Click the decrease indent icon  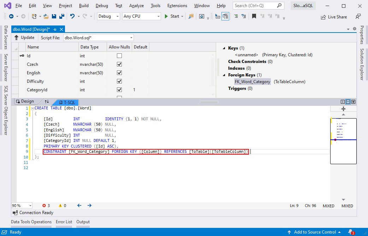point(236,16)
